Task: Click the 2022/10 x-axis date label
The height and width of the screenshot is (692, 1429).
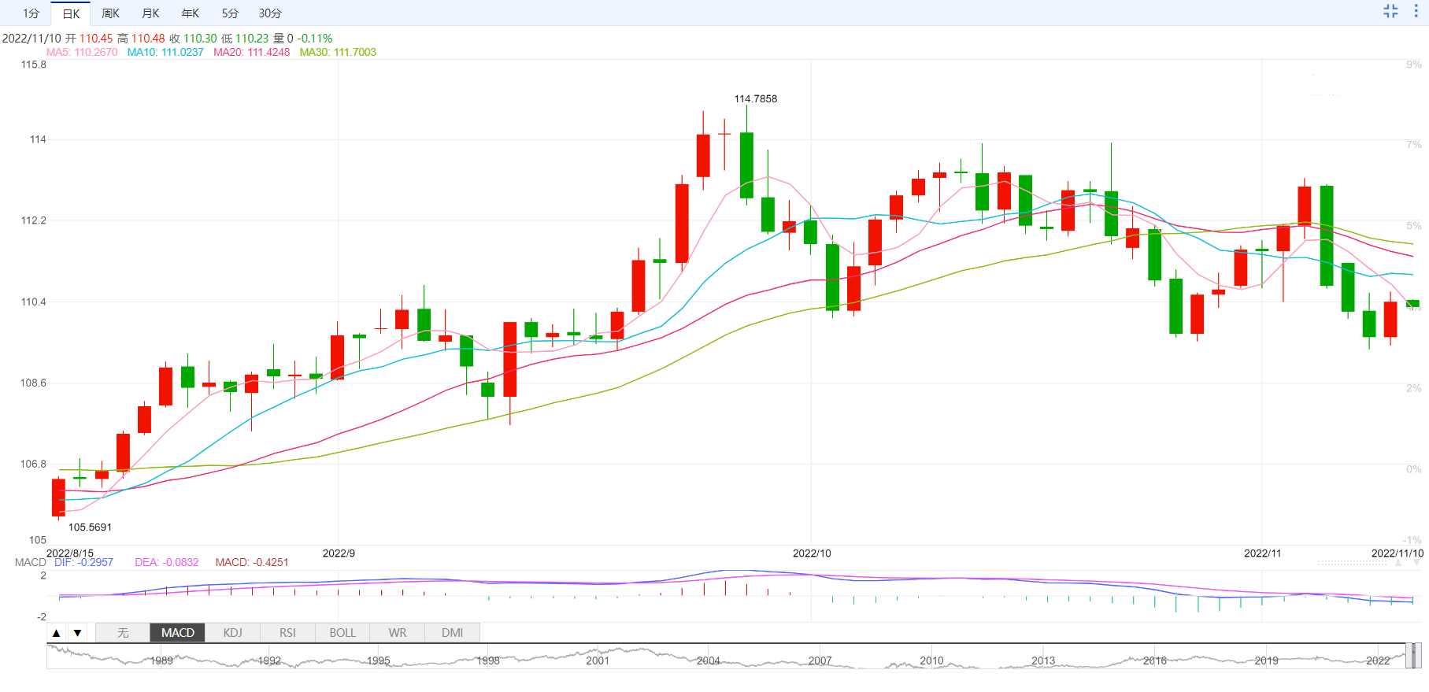Action: (x=812, y=553)
